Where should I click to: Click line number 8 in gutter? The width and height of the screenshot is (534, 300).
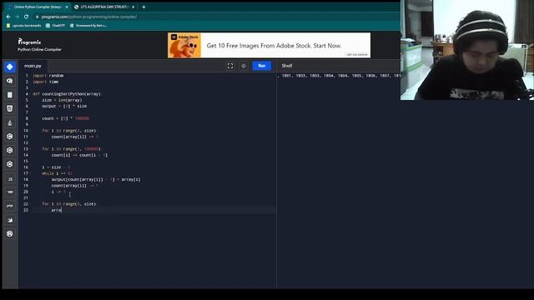[x=27, y=118]
